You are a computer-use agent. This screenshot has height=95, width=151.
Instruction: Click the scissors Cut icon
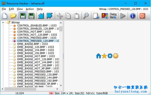point(60,16)
